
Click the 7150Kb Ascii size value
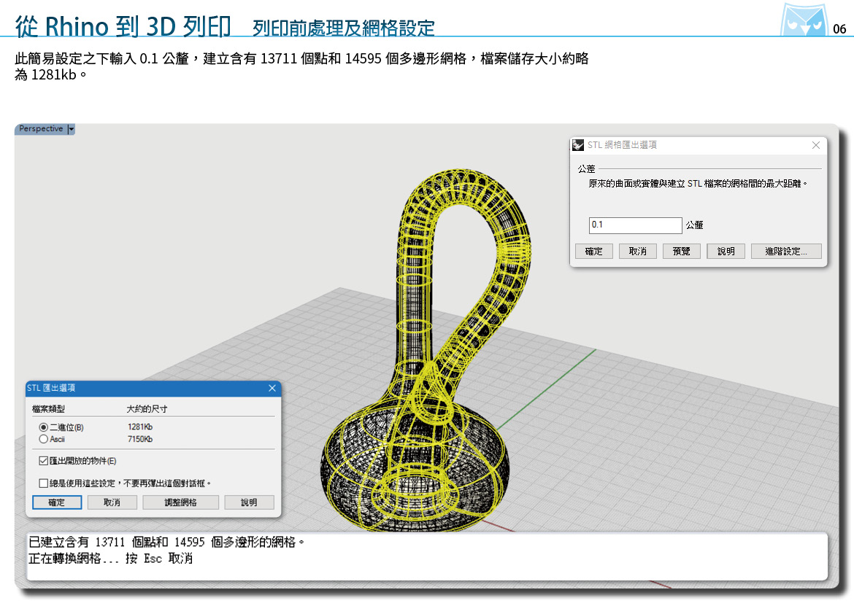140,439
